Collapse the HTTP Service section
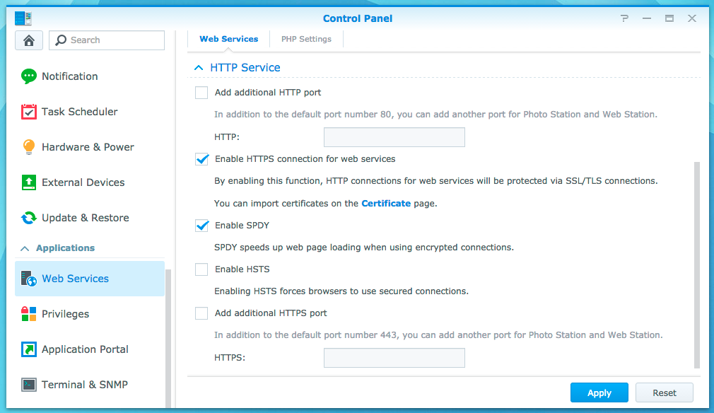Viewport: 714px width, 413px height. click(199, 68)
